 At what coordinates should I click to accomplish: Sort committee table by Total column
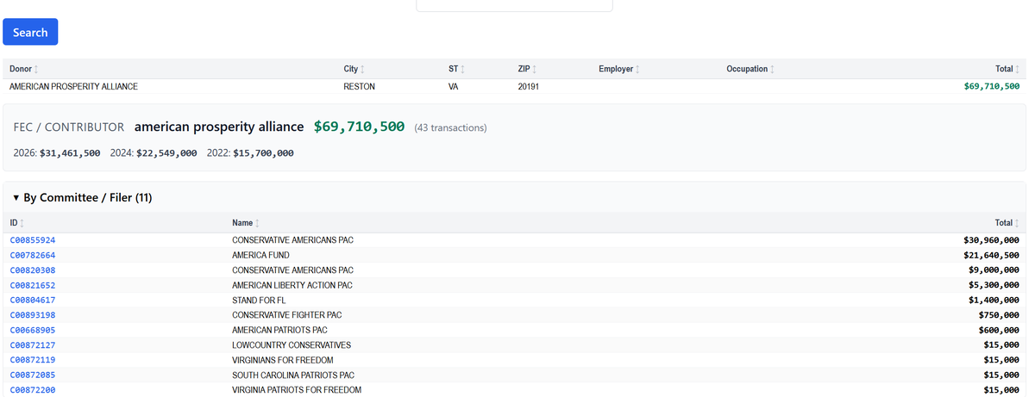[1007, 223]
